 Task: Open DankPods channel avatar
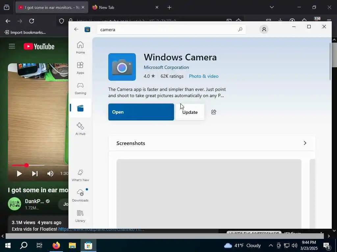click(x=14, y=204)
